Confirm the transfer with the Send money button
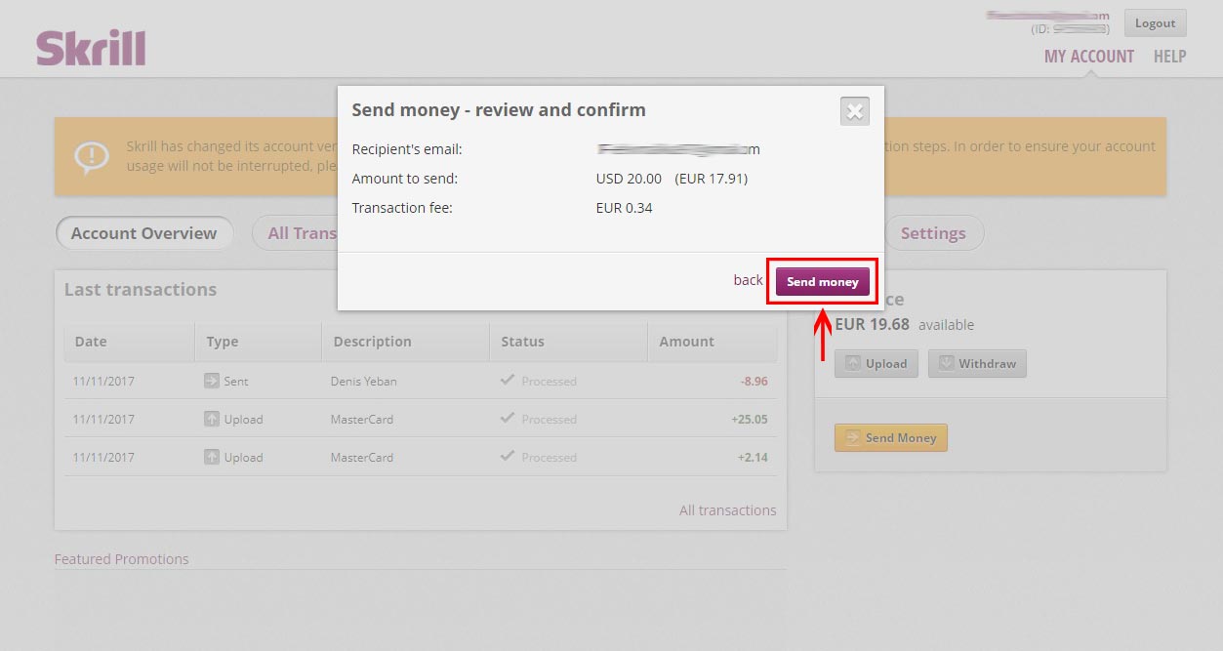This screenshot has width=1223, height=651. tap(822, 281)
